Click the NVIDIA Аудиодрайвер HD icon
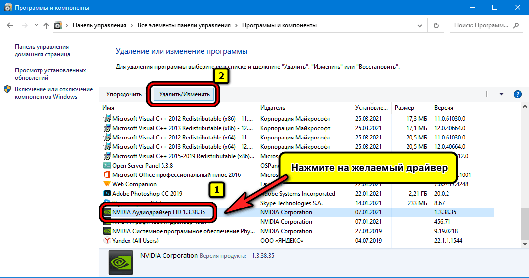 pyautogui.click(x=107, y=212)
